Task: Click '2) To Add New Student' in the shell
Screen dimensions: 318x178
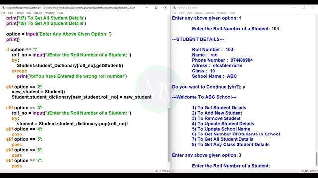Action: point(217,113)
